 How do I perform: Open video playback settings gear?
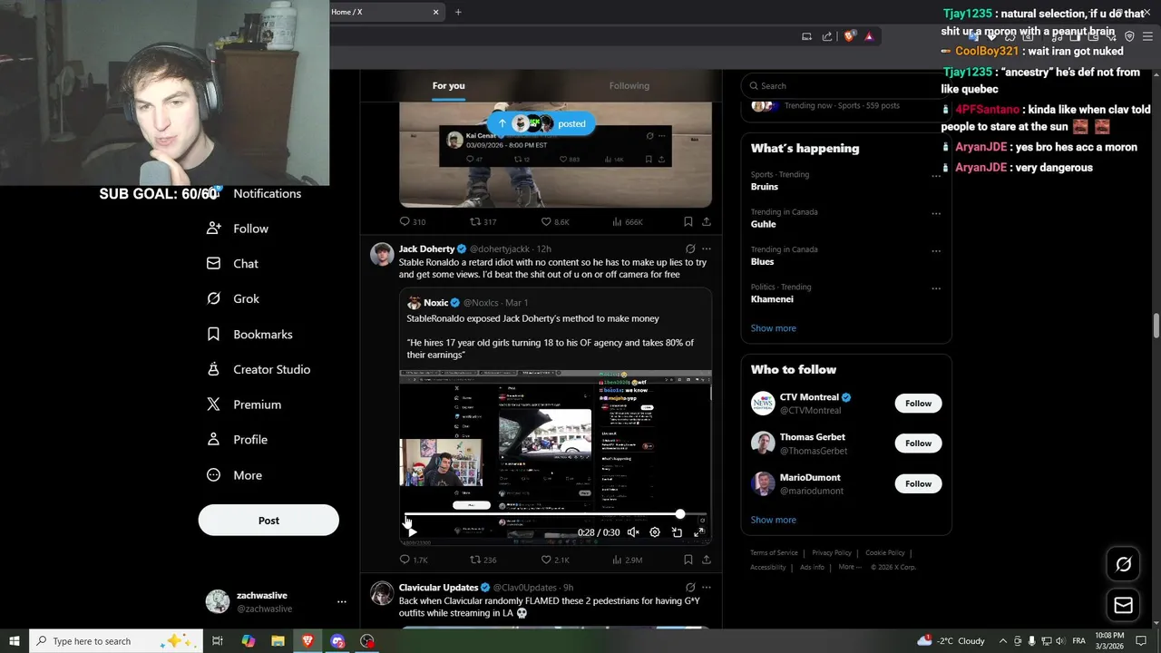[655, 532]
